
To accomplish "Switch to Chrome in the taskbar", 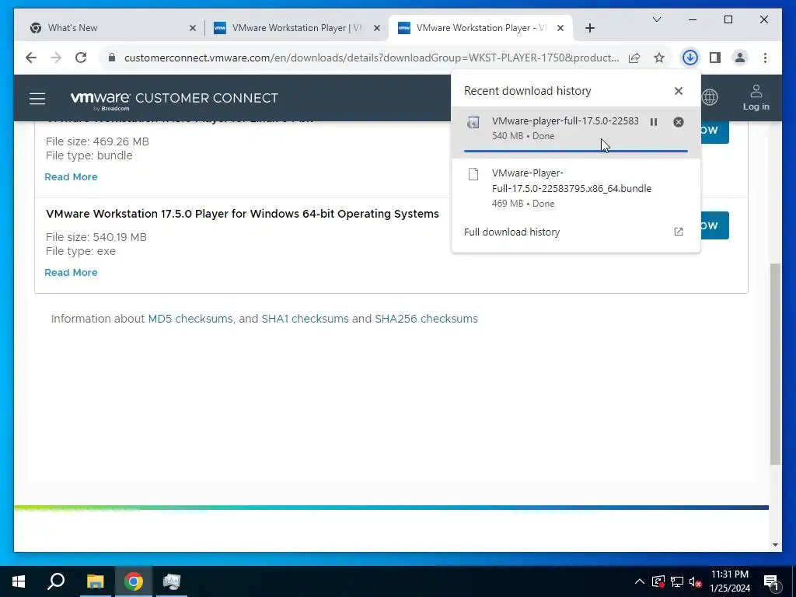I will coord(133,581).
